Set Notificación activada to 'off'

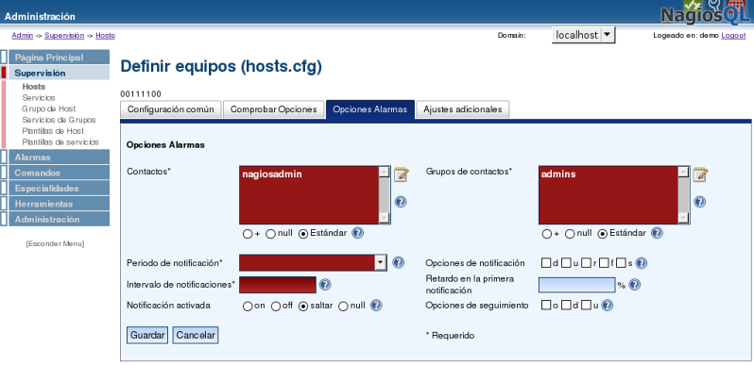click(x=276, y=307)
